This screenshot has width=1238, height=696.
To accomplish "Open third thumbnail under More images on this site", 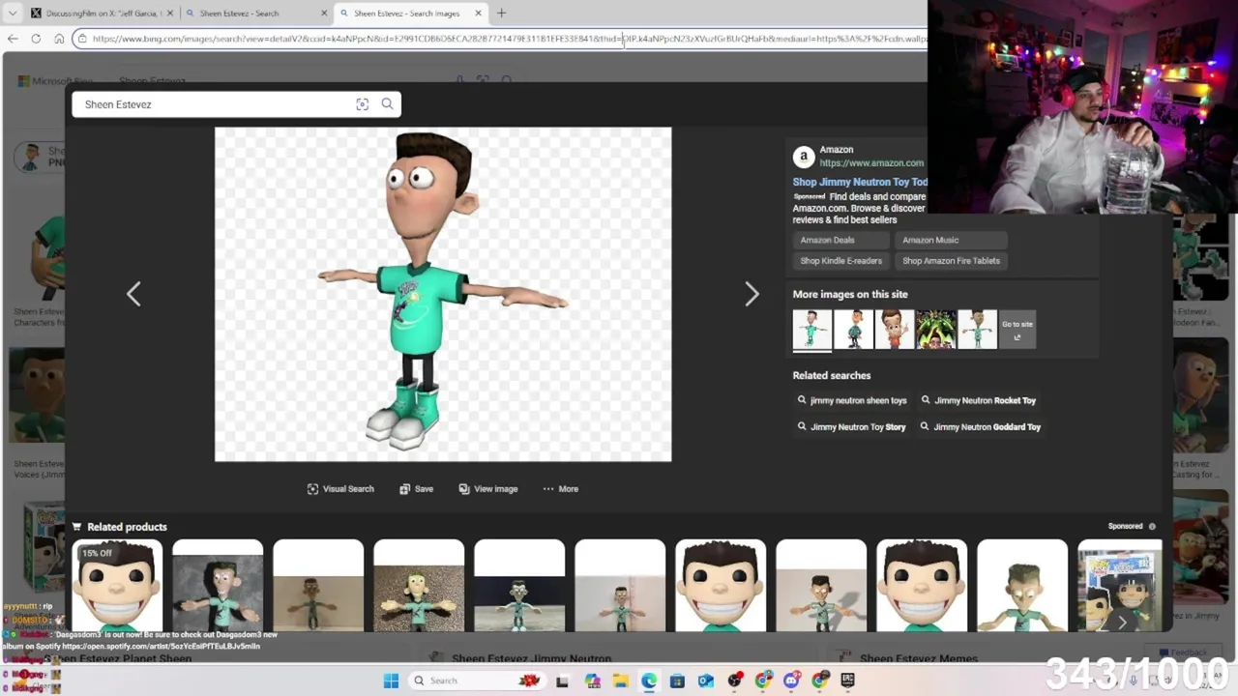I will [895, 329].
